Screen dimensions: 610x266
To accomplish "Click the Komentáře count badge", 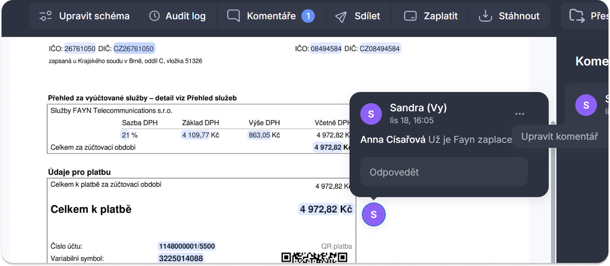I will point(308,16).
